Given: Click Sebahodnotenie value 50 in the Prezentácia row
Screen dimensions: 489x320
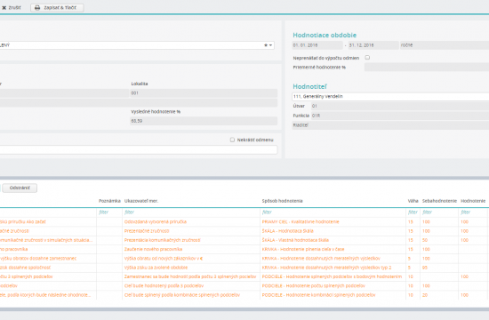Looking at the screenshot, I should 439,240.
